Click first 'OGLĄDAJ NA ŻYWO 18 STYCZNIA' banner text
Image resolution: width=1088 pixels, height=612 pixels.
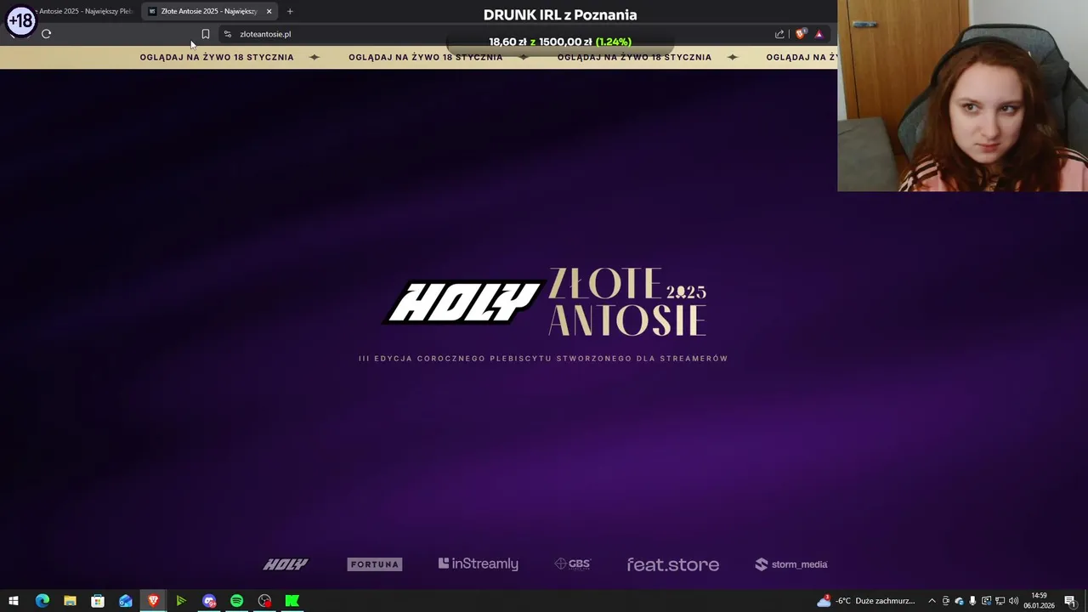(x=217, y=57)
